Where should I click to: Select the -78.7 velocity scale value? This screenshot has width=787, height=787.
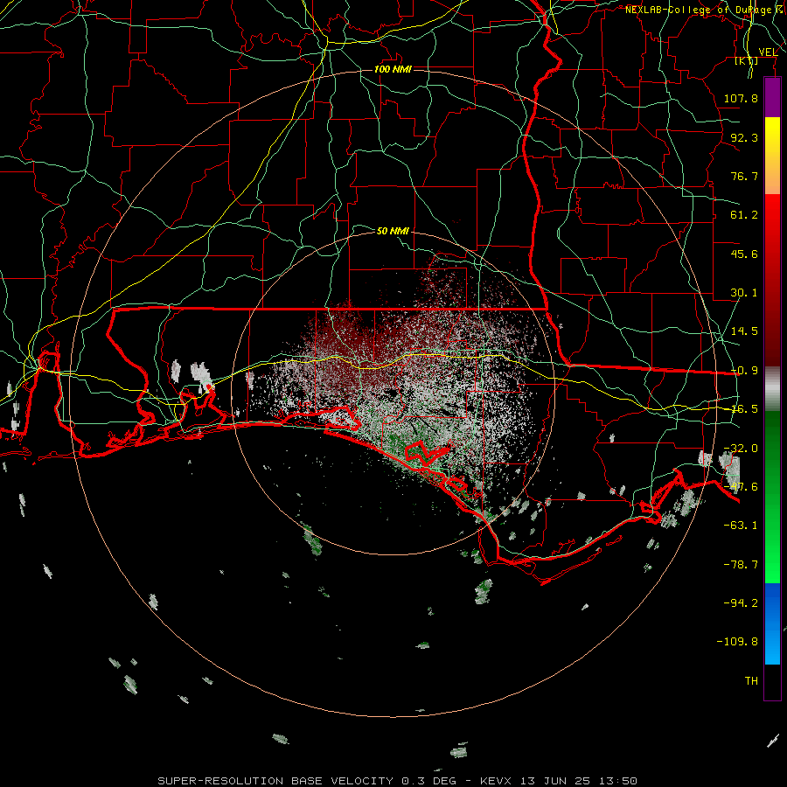coord(741,565)
